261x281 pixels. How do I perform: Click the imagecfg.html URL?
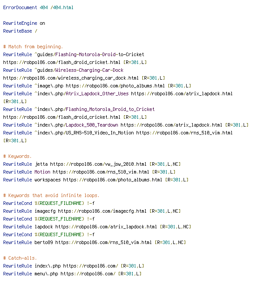point(102,211)
